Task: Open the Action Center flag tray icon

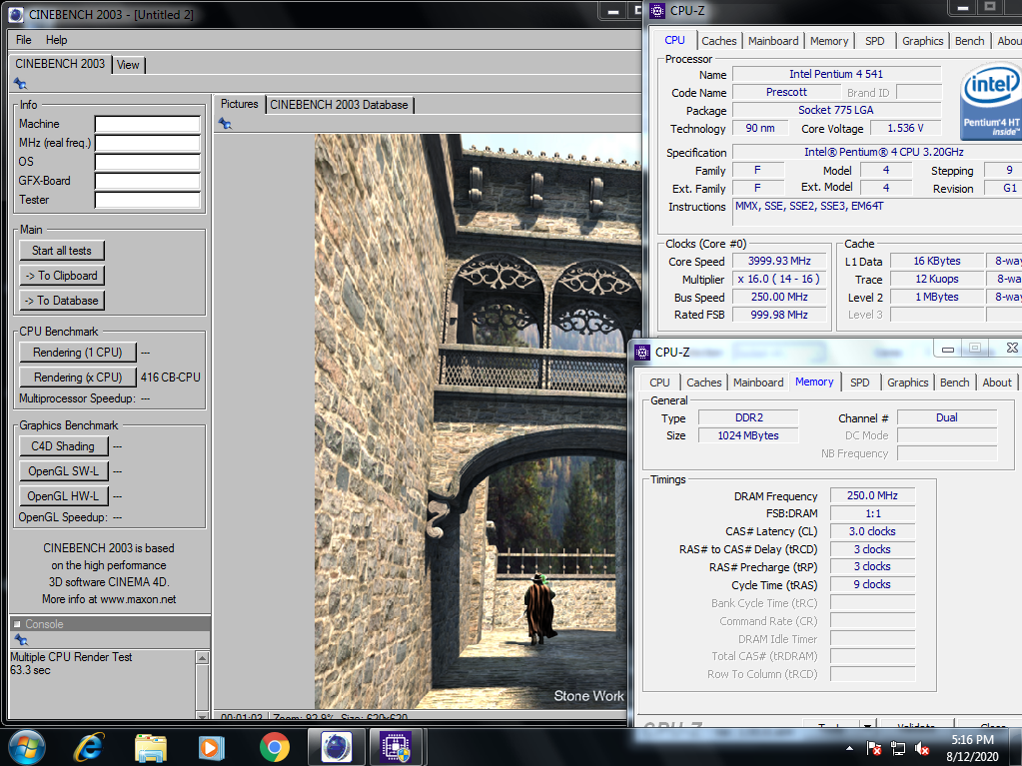Action: 874,748
